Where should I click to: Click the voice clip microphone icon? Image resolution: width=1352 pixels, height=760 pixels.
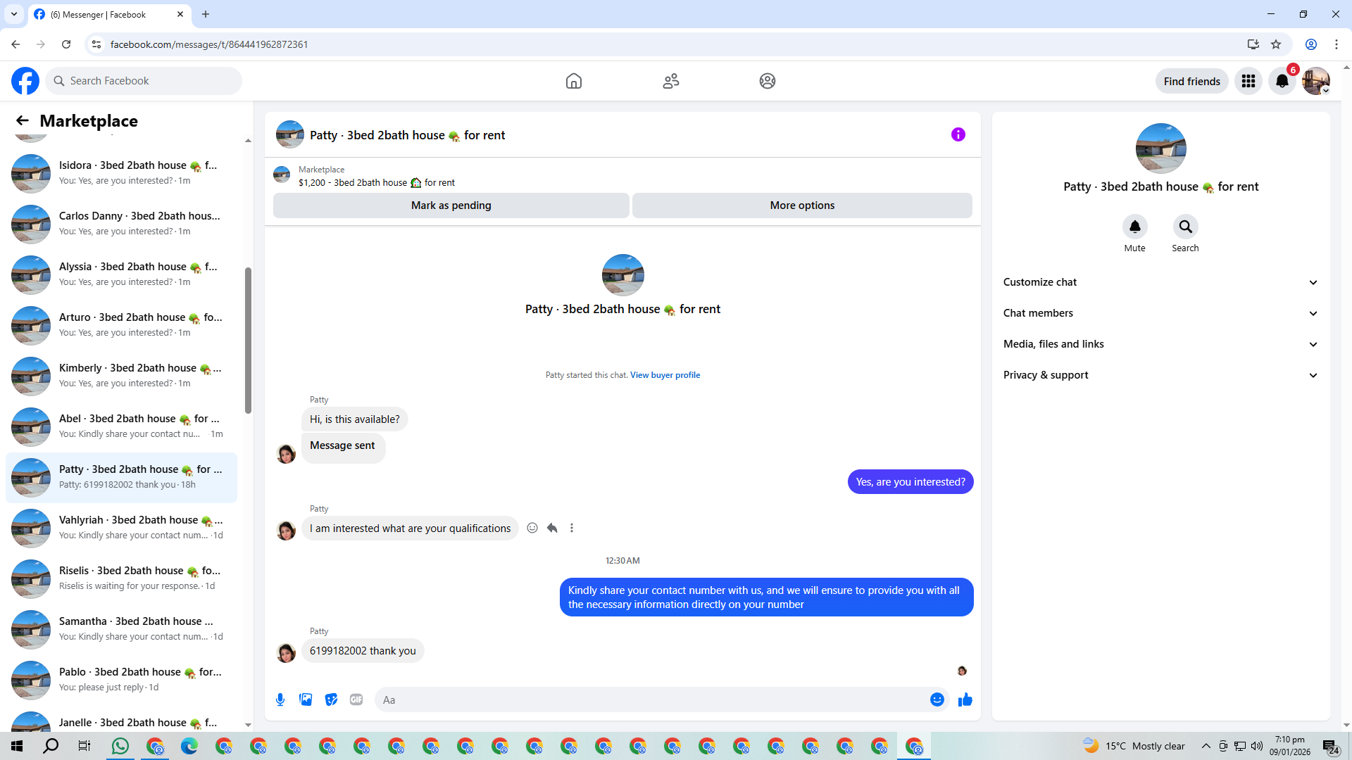pyautogui.click(x=280, y=699)
